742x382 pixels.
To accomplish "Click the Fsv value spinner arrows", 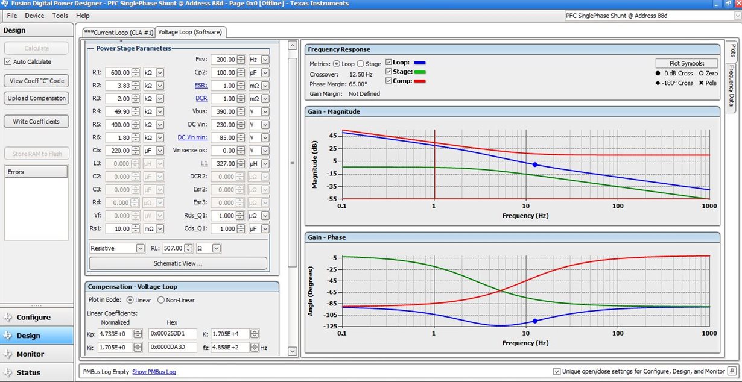I will 241,60.
